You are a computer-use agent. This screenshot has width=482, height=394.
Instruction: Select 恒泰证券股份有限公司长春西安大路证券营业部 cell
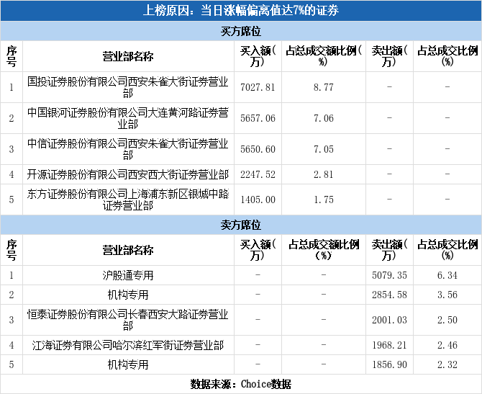(128, 320)
